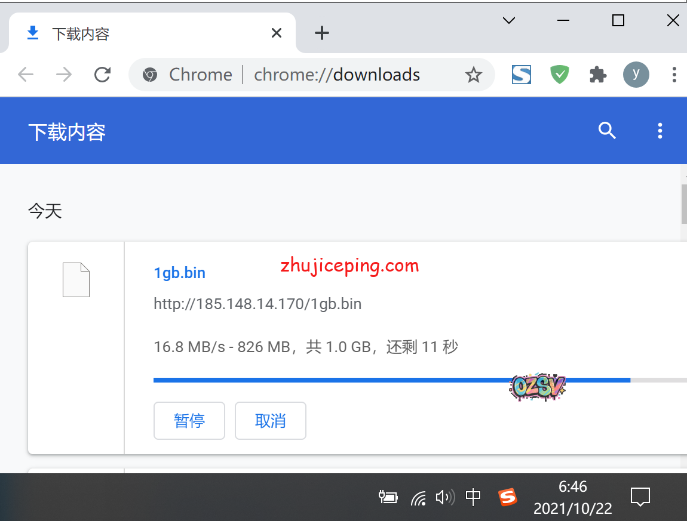
Task: Click the 1gb.bin file icon
Action: [76, 280]
